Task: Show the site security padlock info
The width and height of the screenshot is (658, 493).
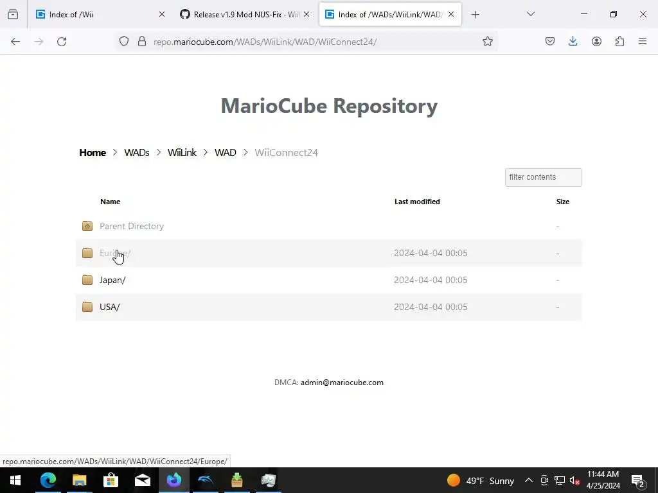Action: (142, 41)
